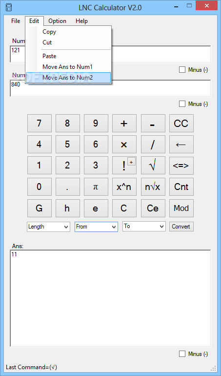Screen dimensions: 221x376
Task: Insert the G constant
Action: point(40,208)
